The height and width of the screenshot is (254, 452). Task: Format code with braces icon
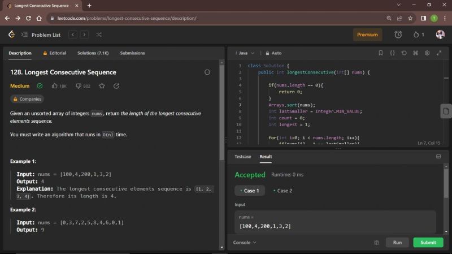pos(392,53)
